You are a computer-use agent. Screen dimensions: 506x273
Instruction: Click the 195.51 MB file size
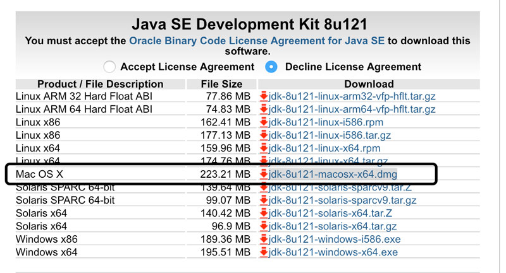pyautogui.click(x=225, y=252)
